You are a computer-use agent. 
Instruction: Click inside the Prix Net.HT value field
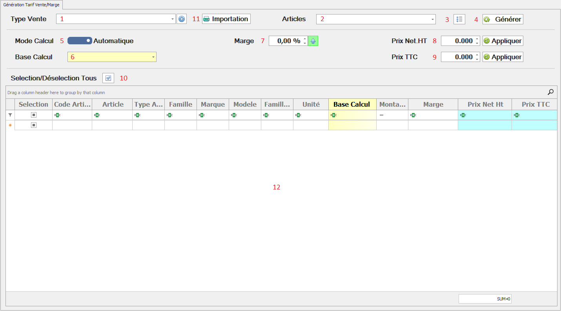click(457, 41)
